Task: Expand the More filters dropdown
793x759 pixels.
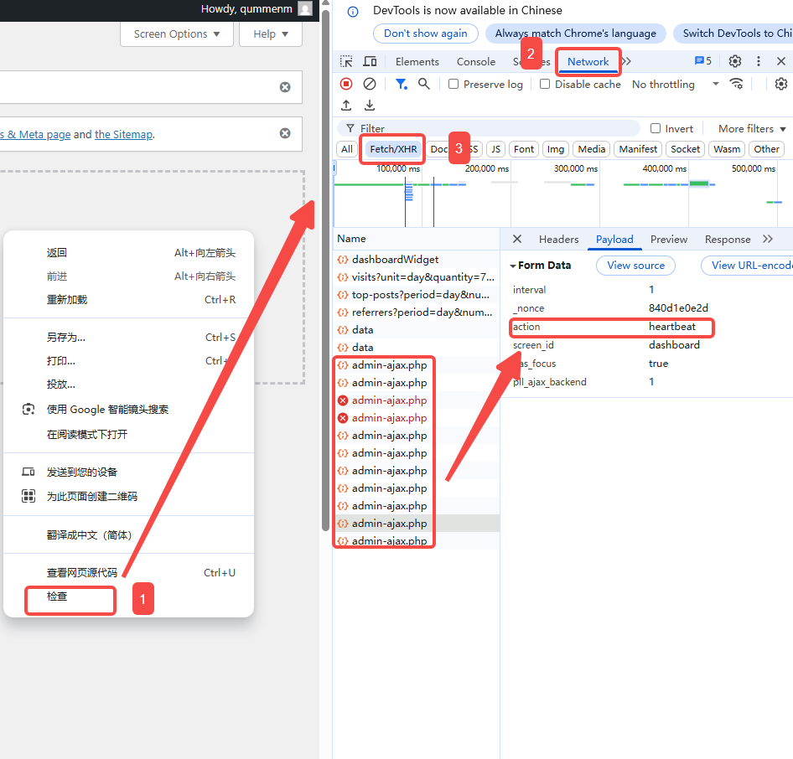Action: [752, 128]
